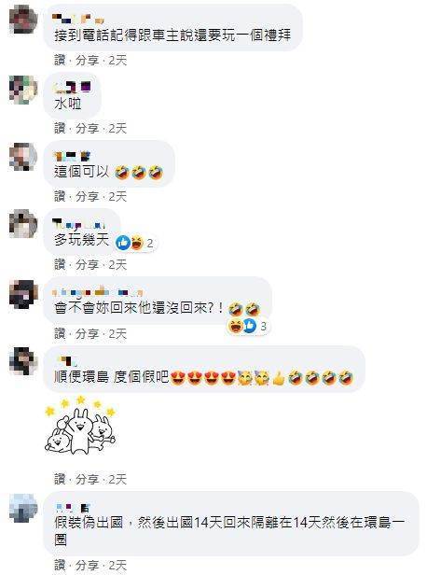The image size is (427, 575).
Task: Open the avatar of the 順便環島 commenter
Action: pos(23,361)
